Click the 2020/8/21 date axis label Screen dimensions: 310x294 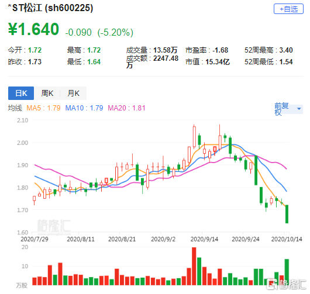[x=122, y=239]
